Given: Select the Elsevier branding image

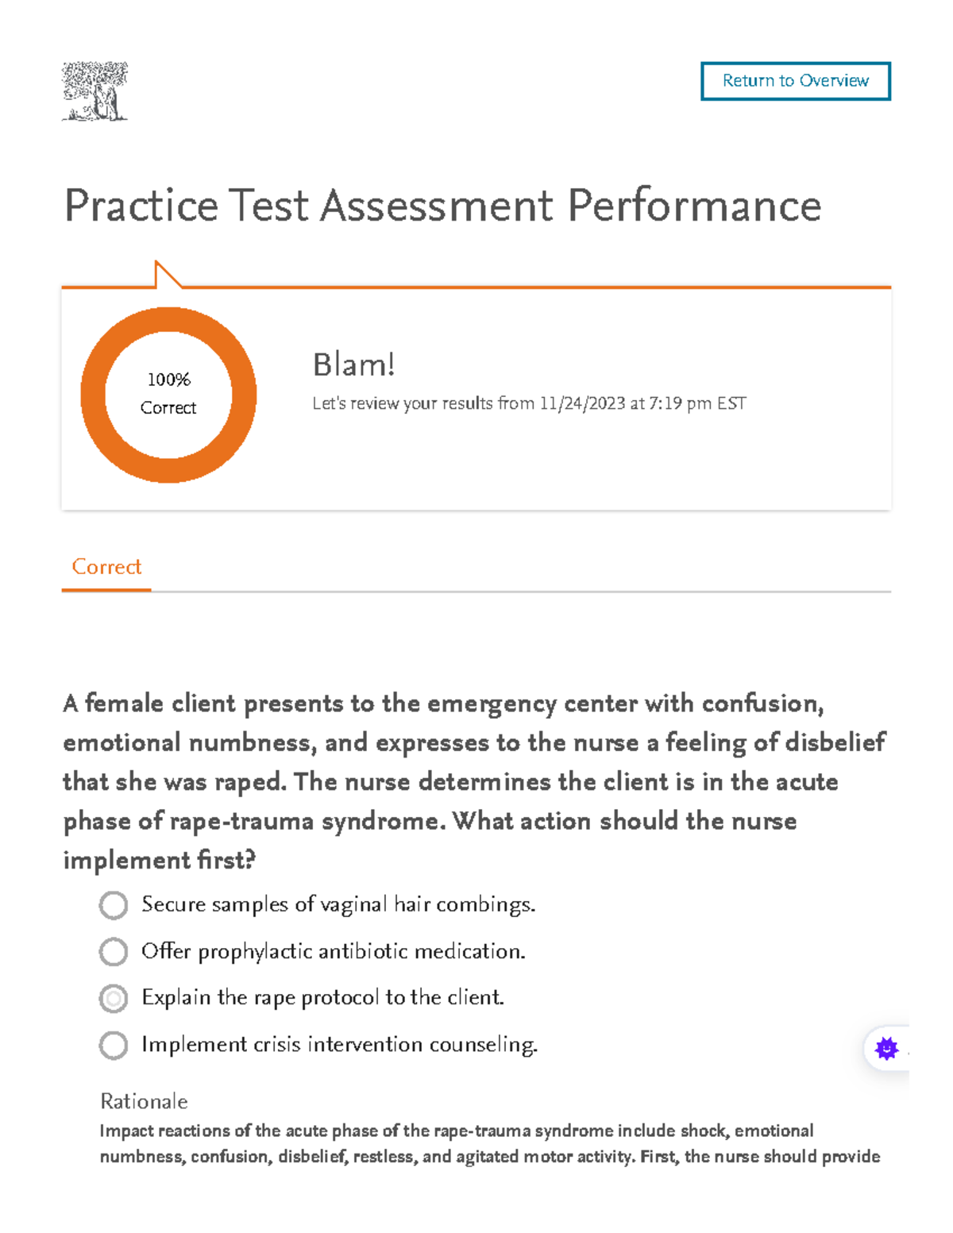Looking at the screenshot, I should pos(96,90).
